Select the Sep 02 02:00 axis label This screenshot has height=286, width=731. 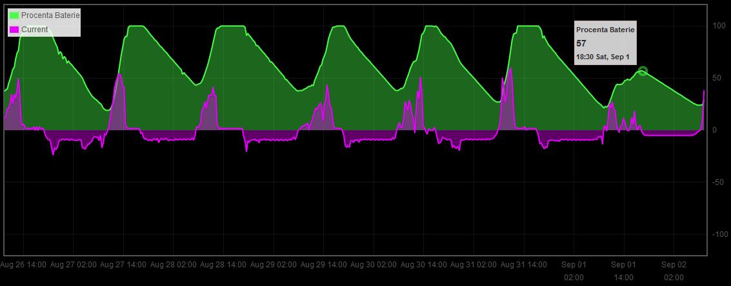[x=674, y=271]
